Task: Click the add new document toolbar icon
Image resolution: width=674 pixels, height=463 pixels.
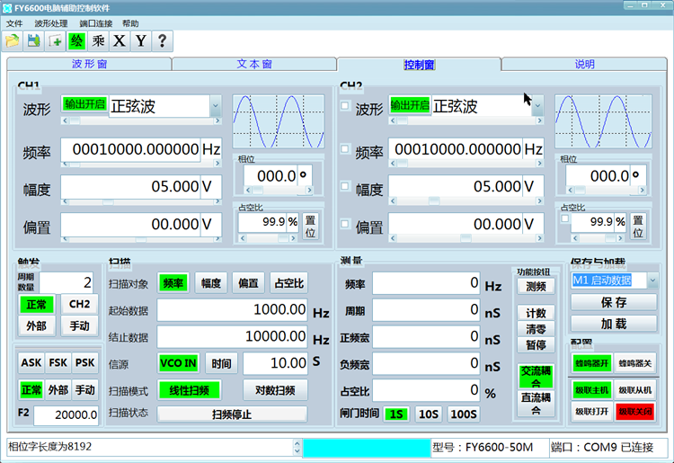Action: point(55,40)
